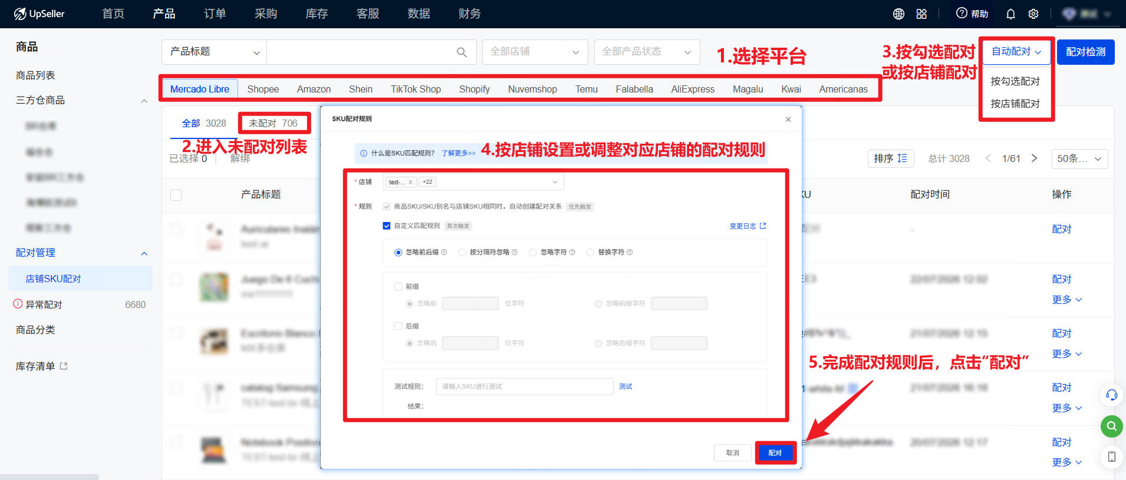
Task: Switch to the Shopify platform tab
Action: [x=474, y=89]
